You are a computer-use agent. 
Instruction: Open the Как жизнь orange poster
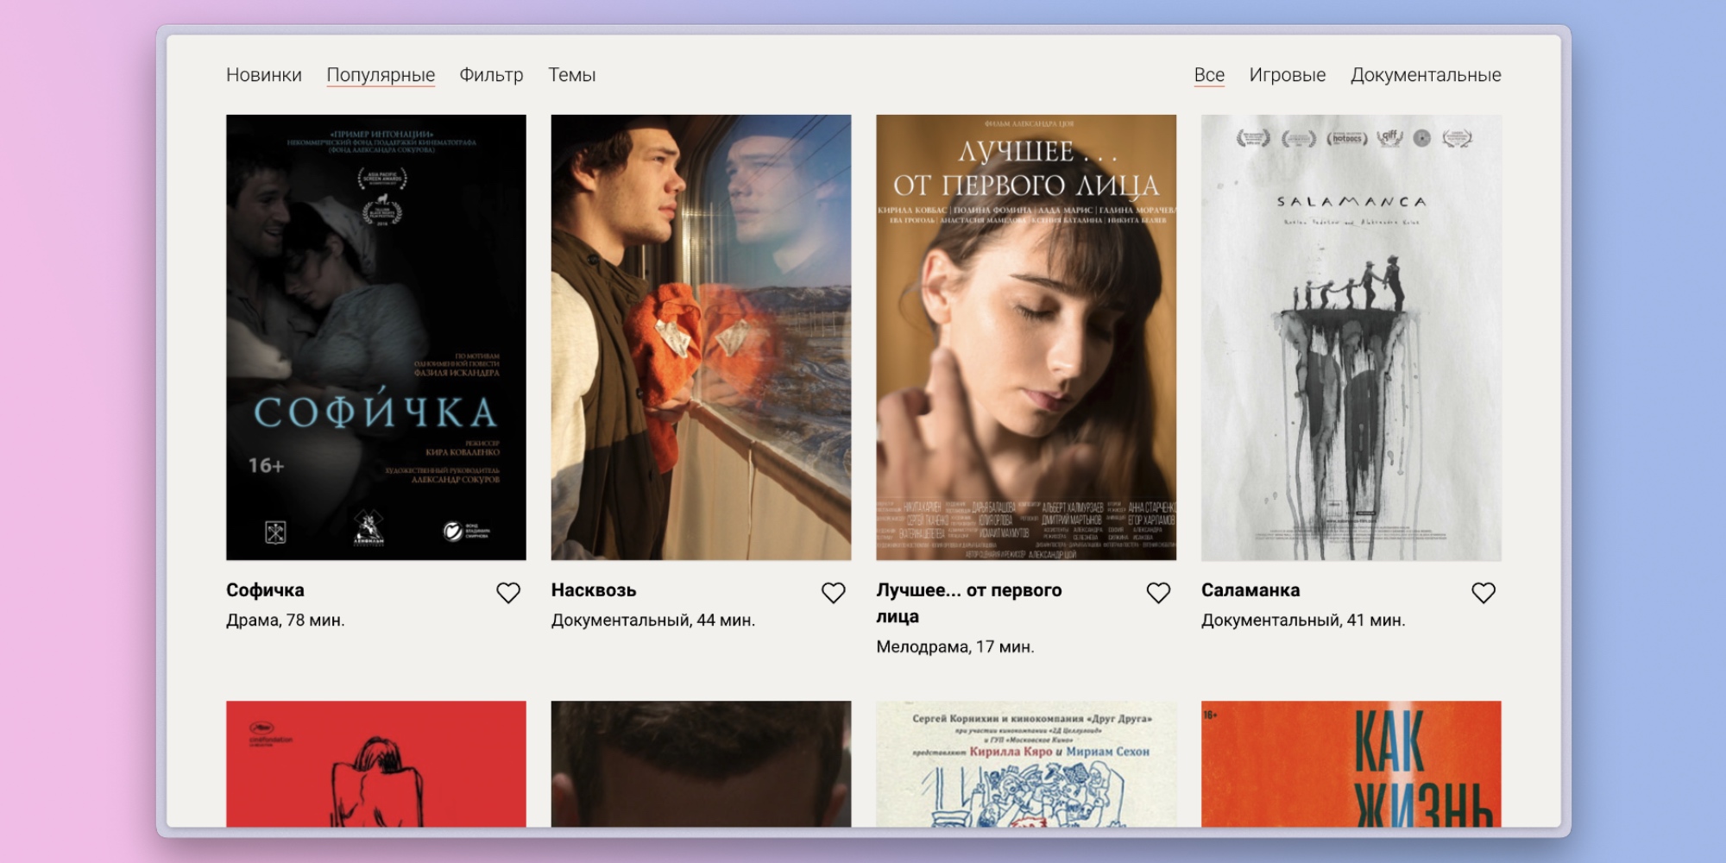point(1351,764)
